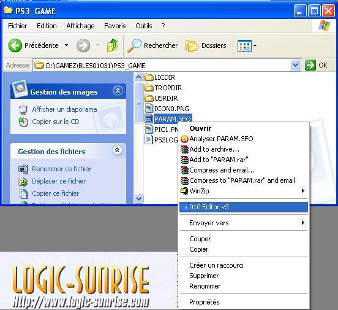Choose Compress to "PARAM.rar" and email
This screenshot has height=310, width=338.
(244, 180)
